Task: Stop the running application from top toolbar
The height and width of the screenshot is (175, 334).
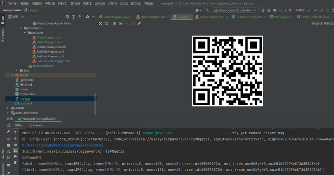Action: coord(290,10)
